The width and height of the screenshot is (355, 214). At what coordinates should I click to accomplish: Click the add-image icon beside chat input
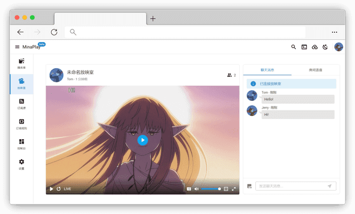click(249, 186)
